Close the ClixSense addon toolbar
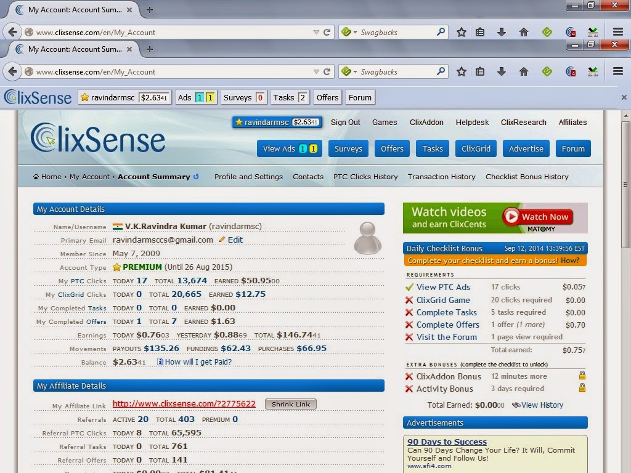Screen dimensions: 631x473 click(624, 97)
